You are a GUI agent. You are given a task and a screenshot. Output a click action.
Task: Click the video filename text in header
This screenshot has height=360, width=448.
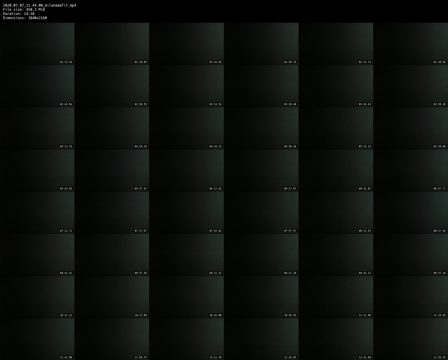(x=39, y=5)
